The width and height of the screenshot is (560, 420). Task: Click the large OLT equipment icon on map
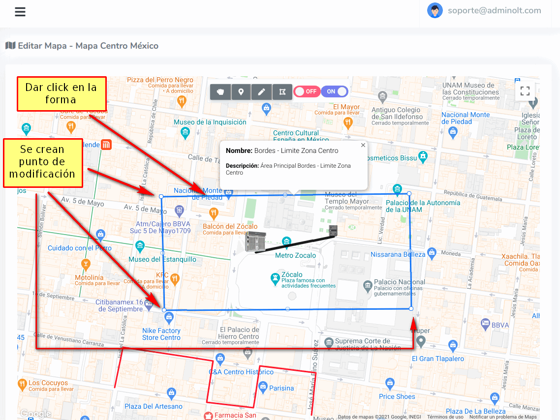(x=255, y=241)
